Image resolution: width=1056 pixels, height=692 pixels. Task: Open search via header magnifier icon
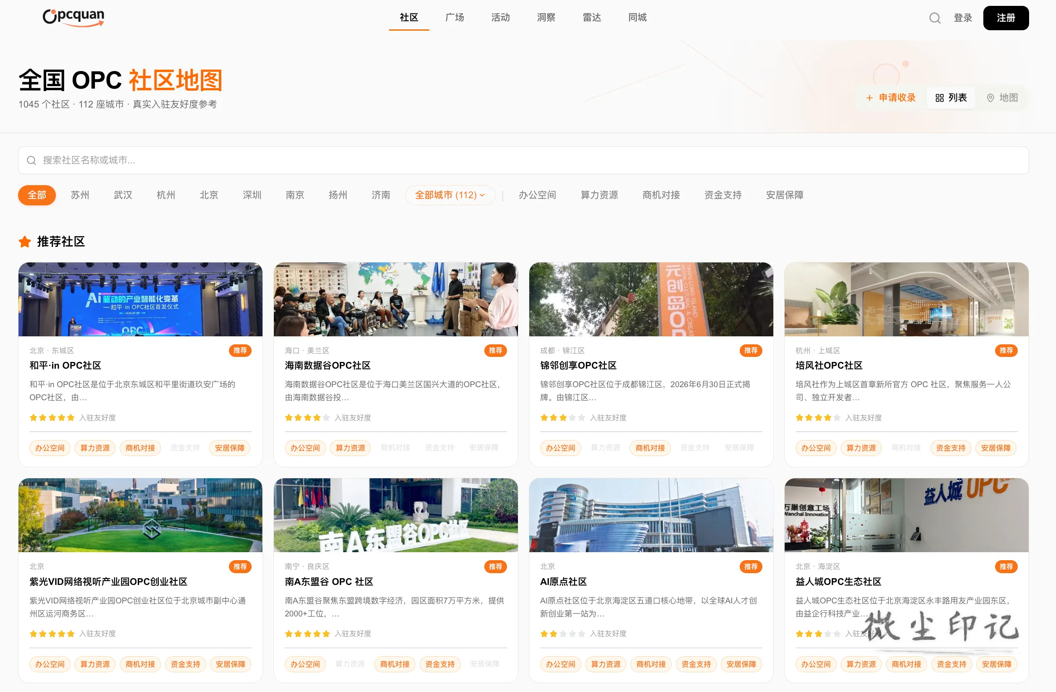(935, 18)
